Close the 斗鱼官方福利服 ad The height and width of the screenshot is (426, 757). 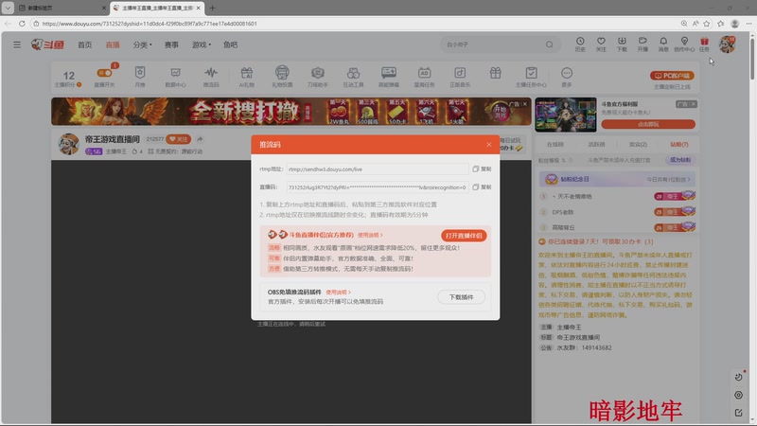click(x=693, y=104)
